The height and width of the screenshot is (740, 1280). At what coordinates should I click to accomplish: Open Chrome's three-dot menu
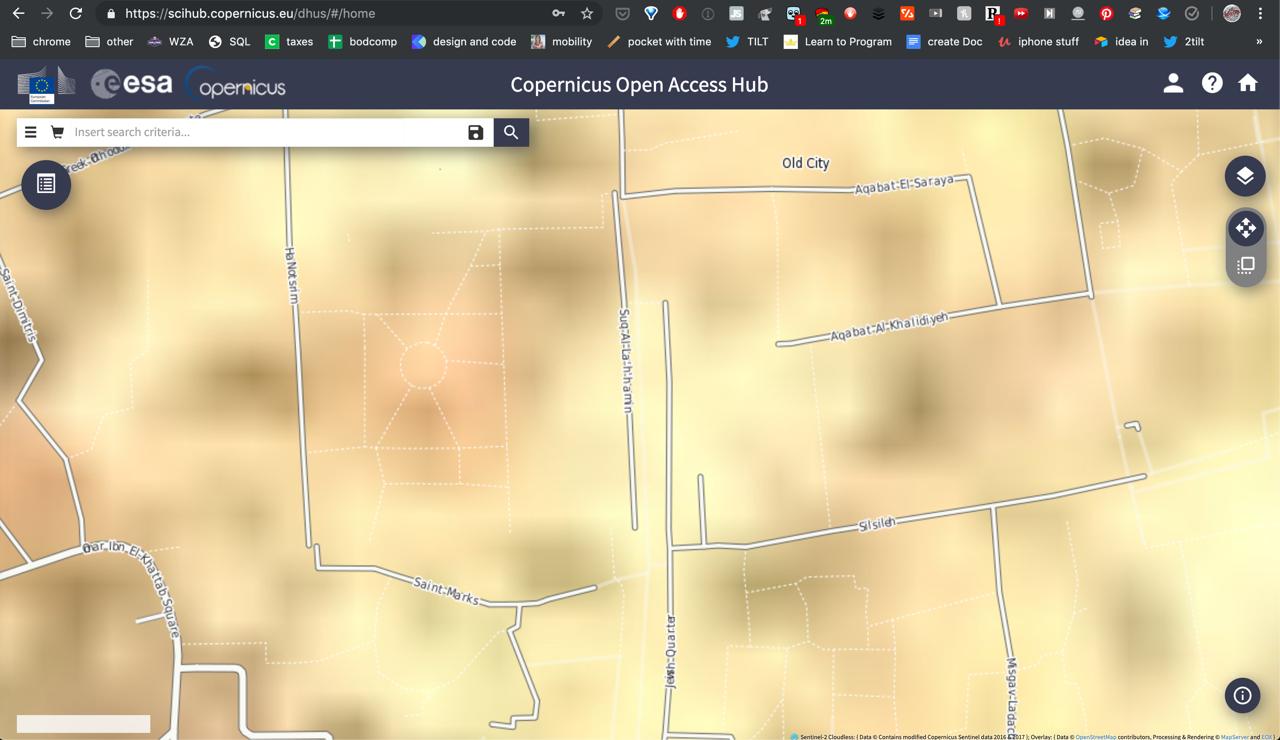click(x=1260, y=14)
